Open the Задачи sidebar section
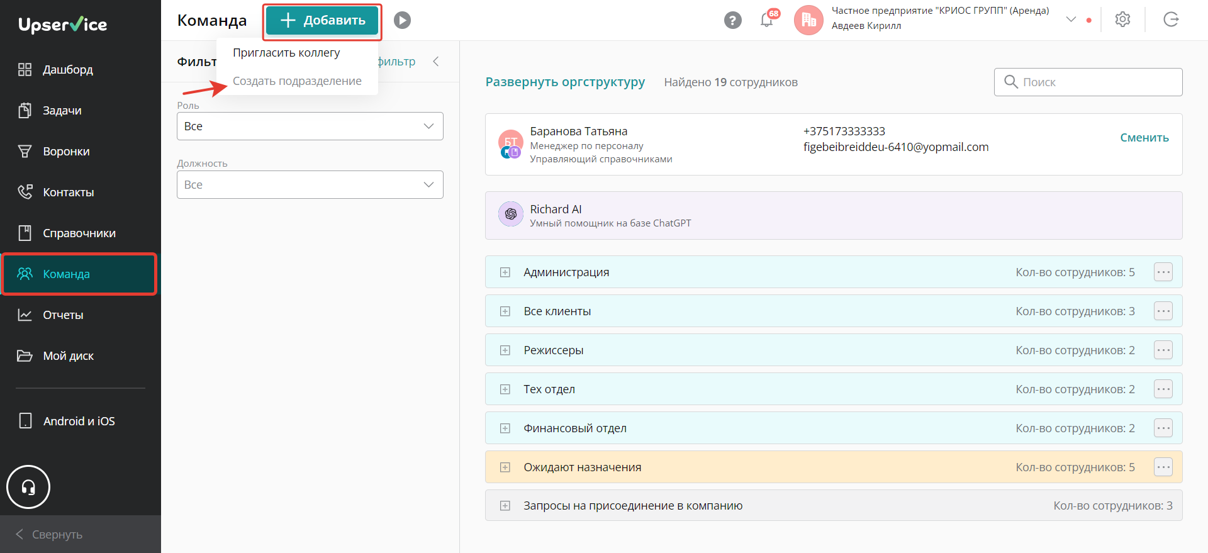 click(x=80, y=110)
